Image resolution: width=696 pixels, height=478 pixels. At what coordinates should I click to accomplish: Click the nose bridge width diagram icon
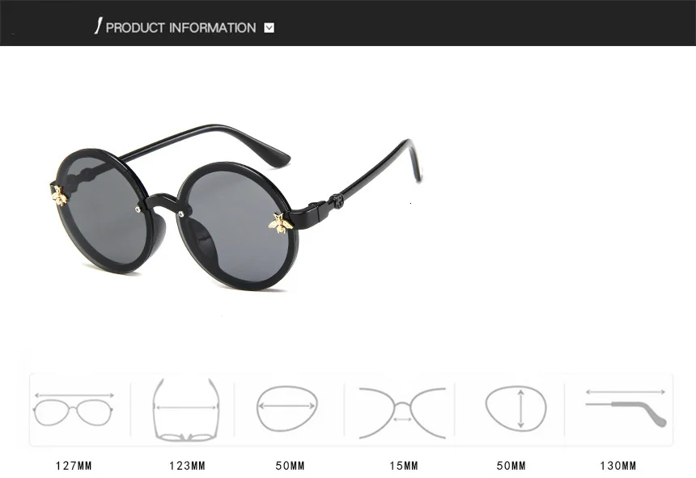coord(402,412)
